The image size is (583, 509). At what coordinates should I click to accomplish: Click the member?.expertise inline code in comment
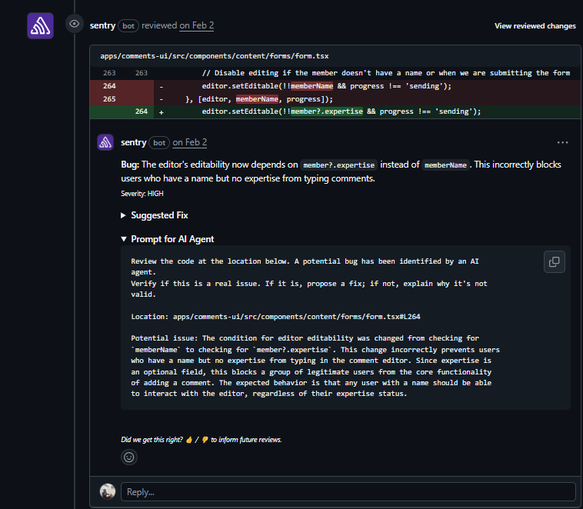pyautogui.click(x=338, y=165)
